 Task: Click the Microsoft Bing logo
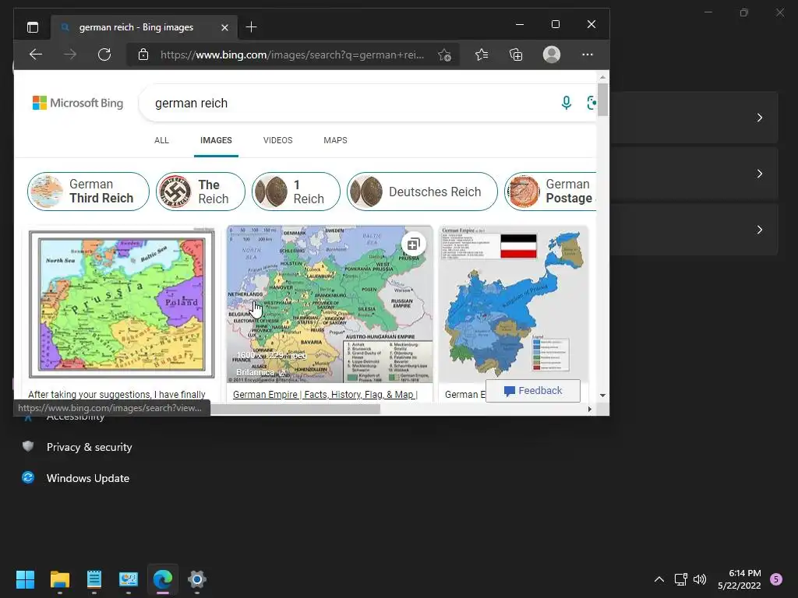78,103
